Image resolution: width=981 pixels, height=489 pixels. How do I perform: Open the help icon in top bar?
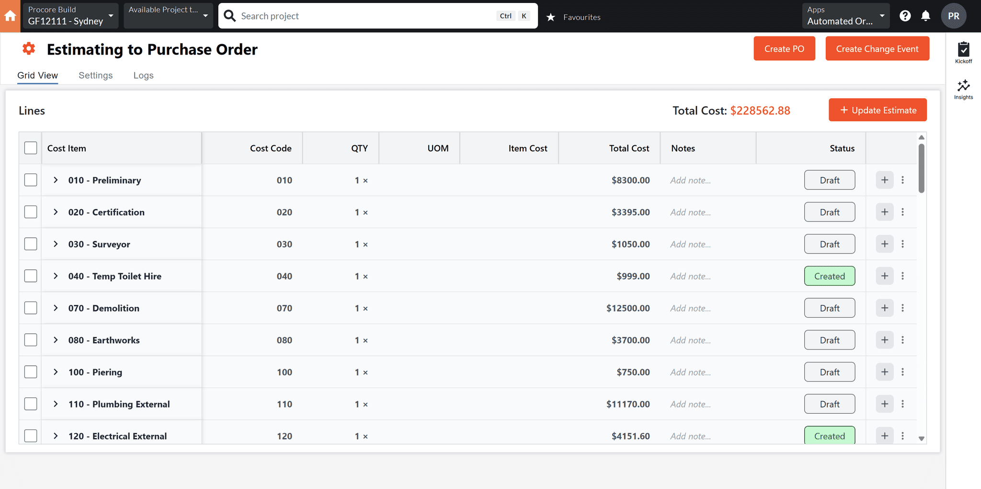tap(905, 15)
